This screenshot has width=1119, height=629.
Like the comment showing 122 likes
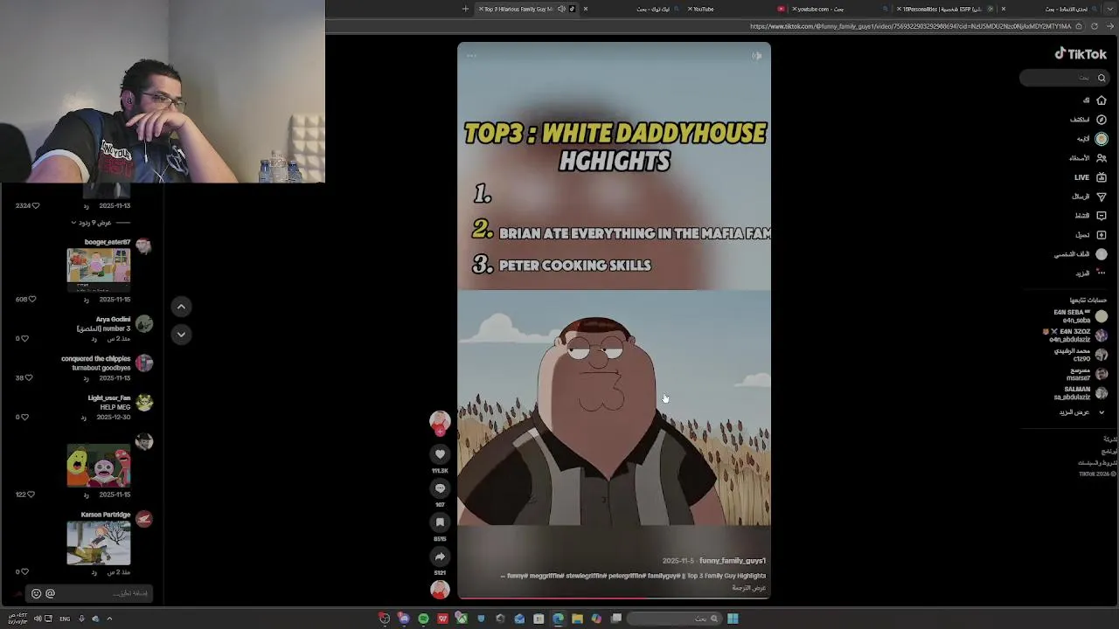(31, 494)
